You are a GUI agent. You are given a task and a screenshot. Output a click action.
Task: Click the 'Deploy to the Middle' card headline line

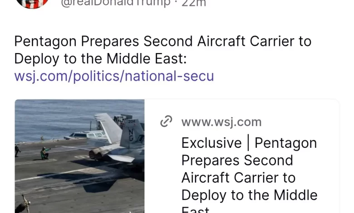coord(249,195)
